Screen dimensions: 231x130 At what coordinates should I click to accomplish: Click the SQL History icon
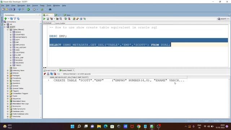point(81,19)
